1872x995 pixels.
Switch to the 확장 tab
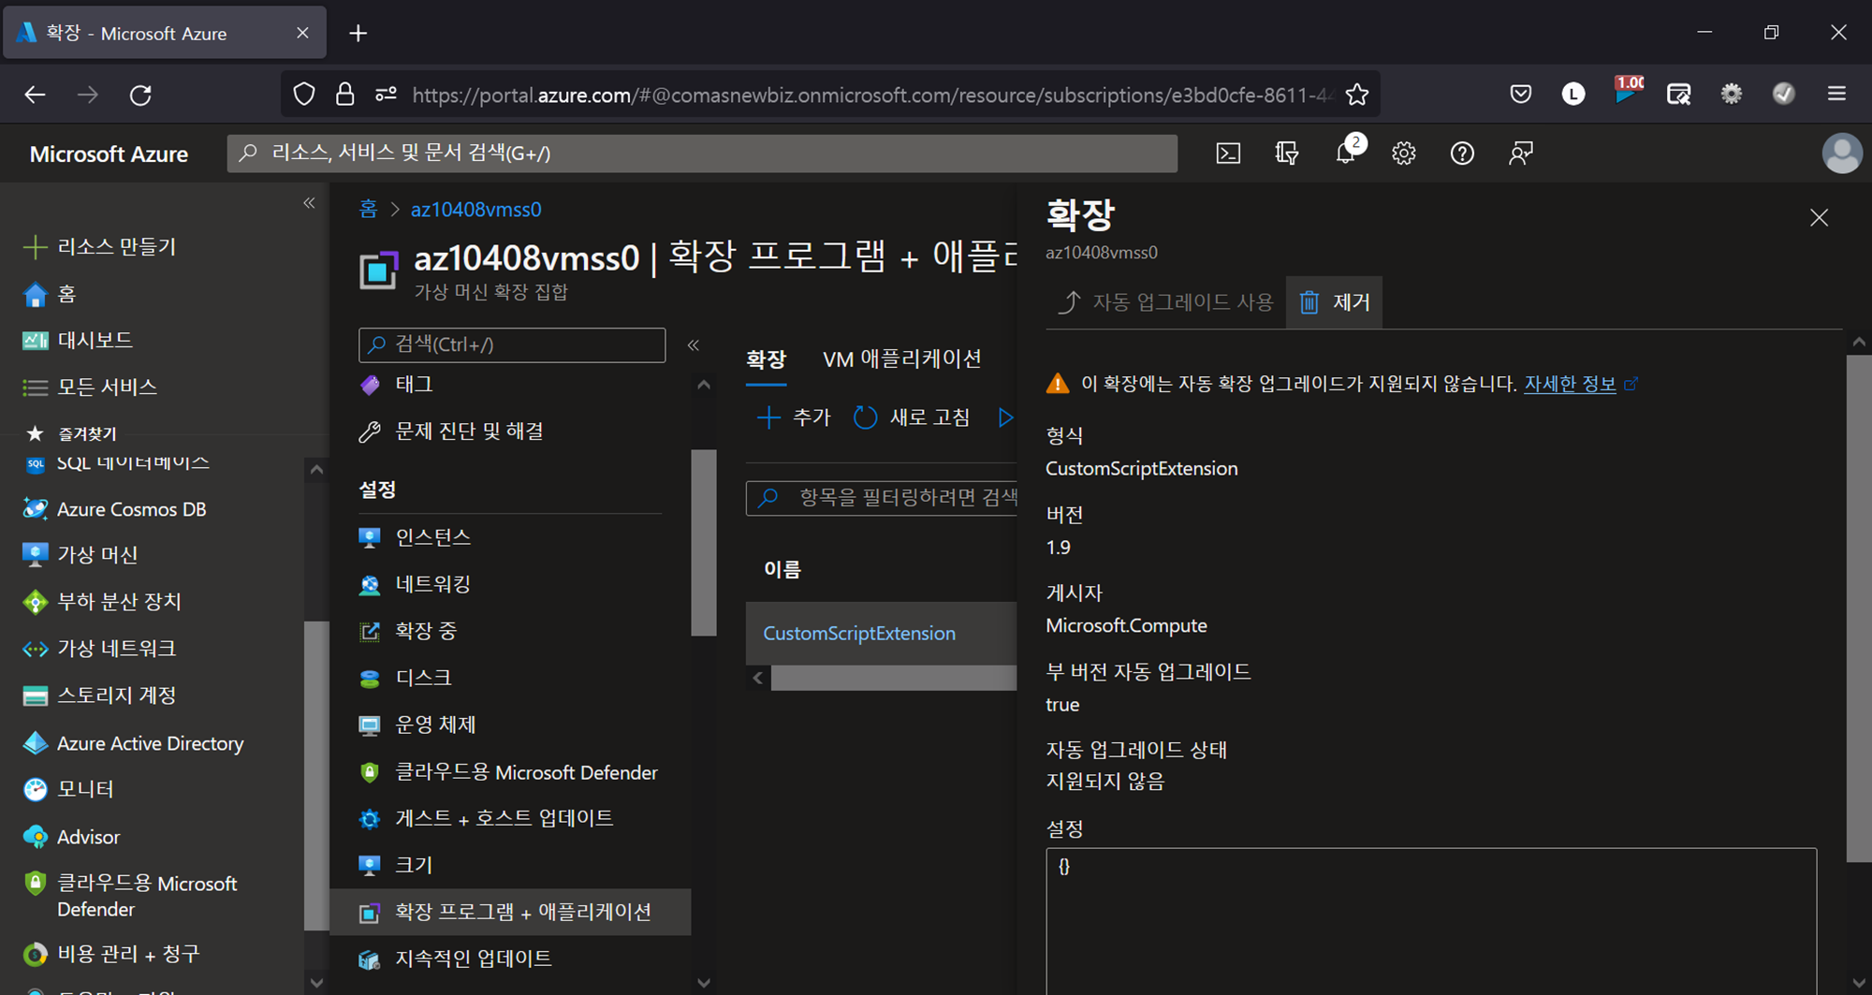coord(766,359)
